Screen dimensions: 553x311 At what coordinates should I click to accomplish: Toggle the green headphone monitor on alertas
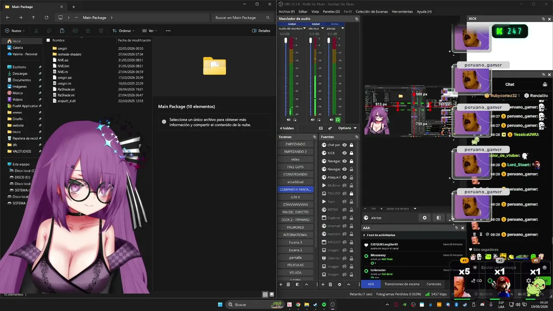(x=338, y=120)
